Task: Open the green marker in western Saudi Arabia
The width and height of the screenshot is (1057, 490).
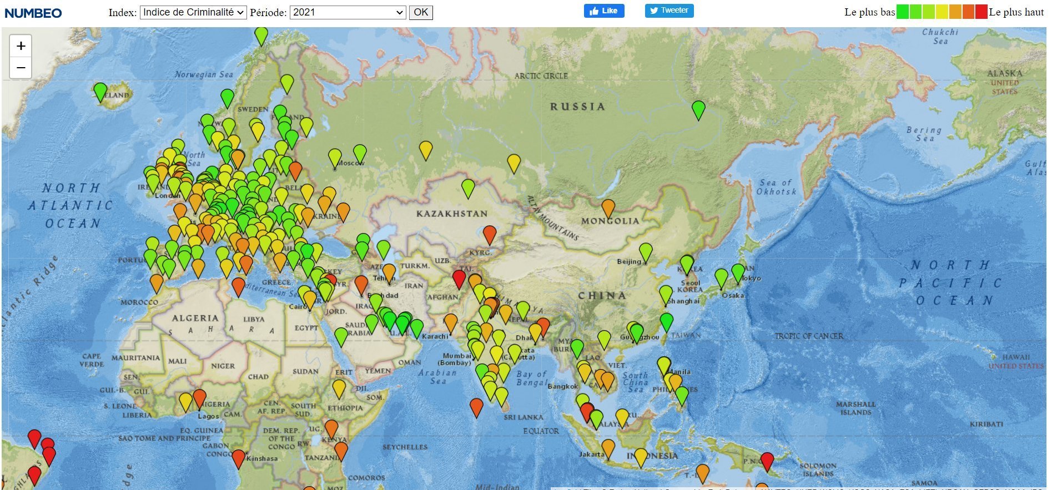Action: [341, 336]
